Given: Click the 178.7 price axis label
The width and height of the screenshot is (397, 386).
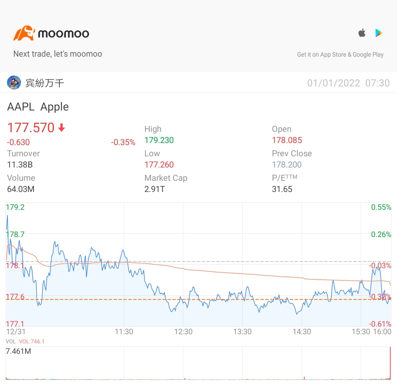Looking at the screenshot, I should pyautogui.click(x=15, y=234).
